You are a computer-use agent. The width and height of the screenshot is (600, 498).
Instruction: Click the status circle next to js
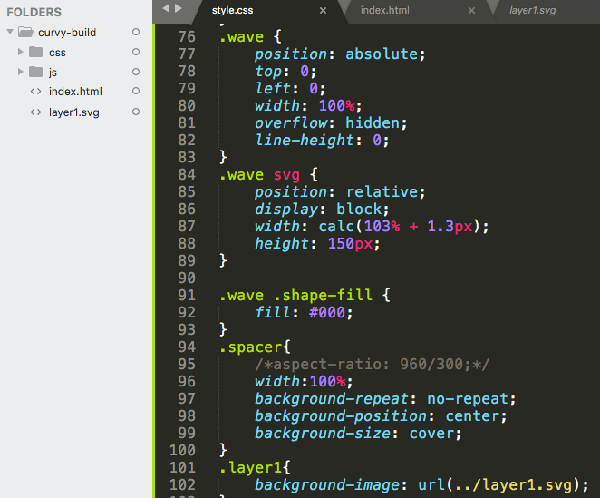(136, 72)
